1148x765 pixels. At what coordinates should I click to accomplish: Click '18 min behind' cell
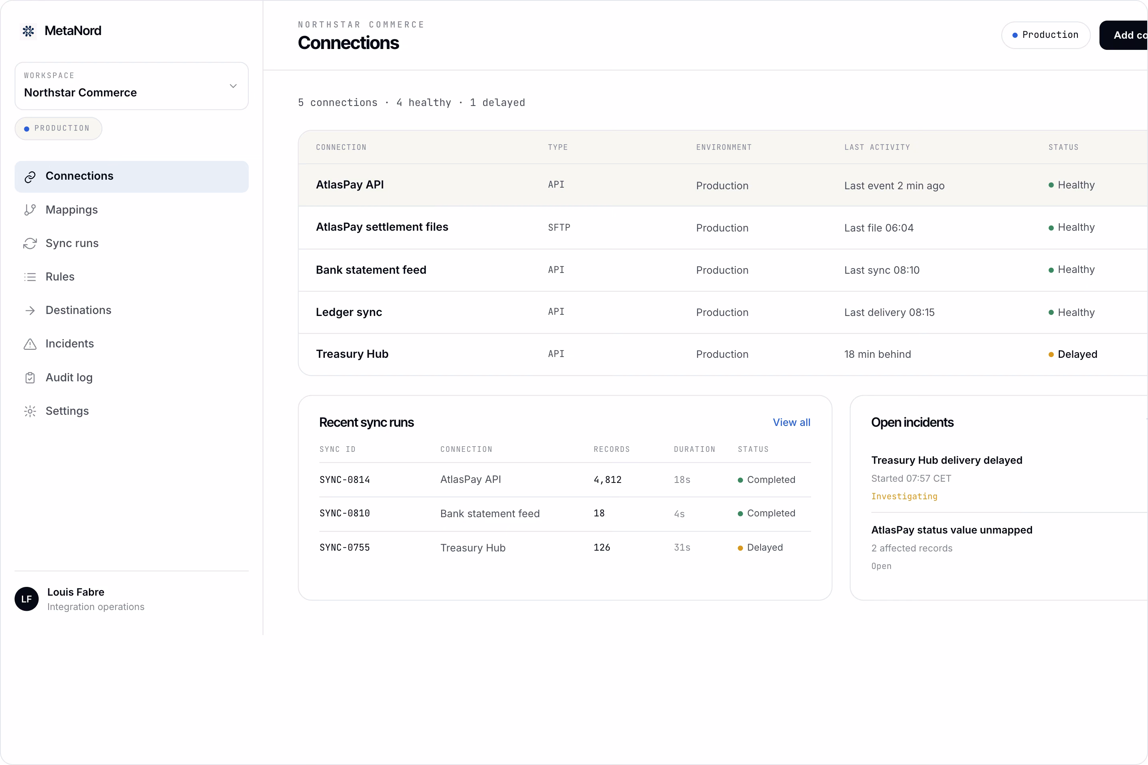click(x=877, y=354)
